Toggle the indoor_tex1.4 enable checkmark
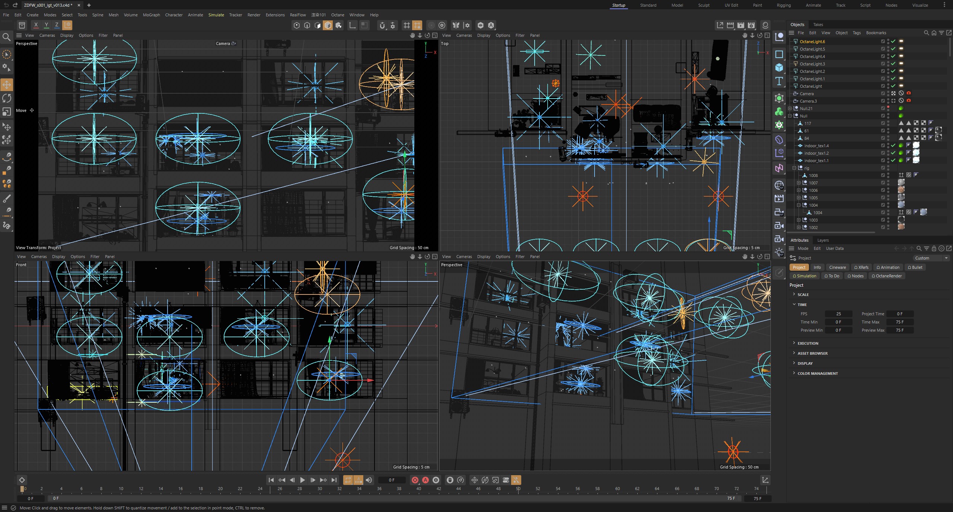953x512 pixels. click(893, 145)
